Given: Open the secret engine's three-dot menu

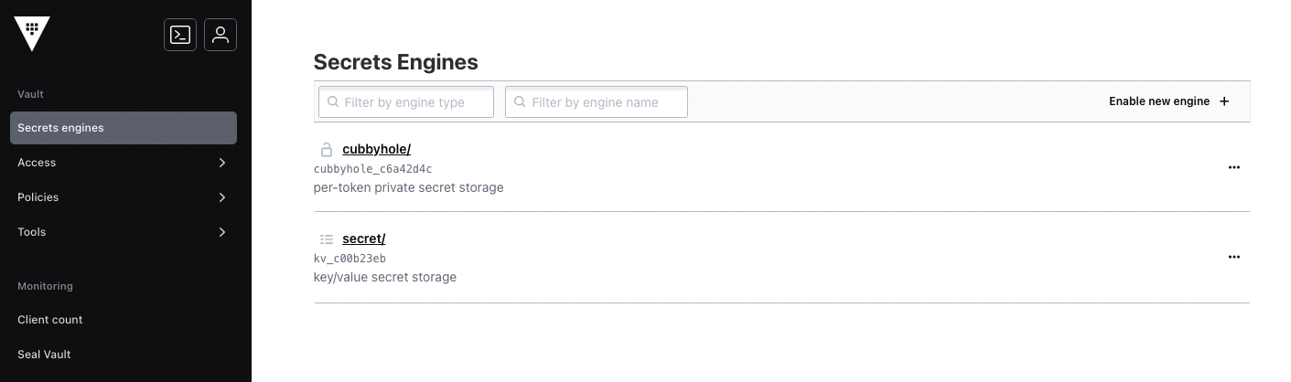Looking at the screenshot, I should pyautogui.click(x=1233, y=257).
